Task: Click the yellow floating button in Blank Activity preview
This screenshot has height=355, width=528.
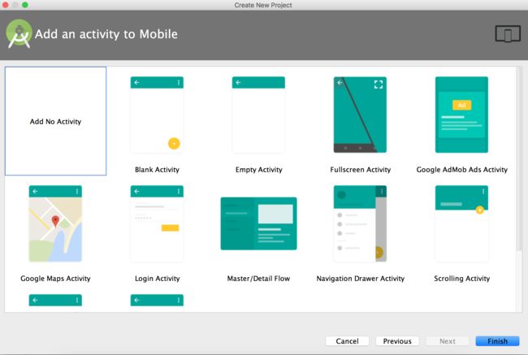Action: (x=174, y=144)
